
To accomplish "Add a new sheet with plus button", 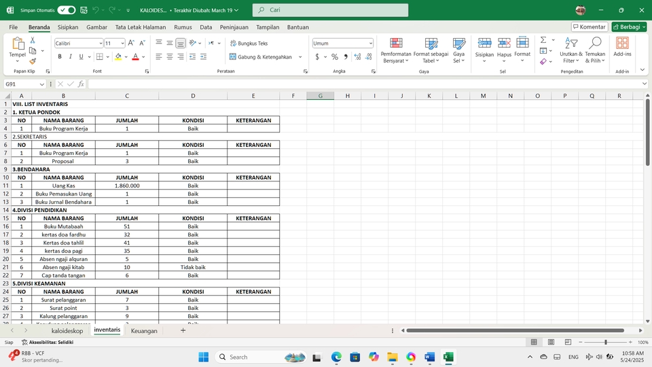I will click(183, 330).
